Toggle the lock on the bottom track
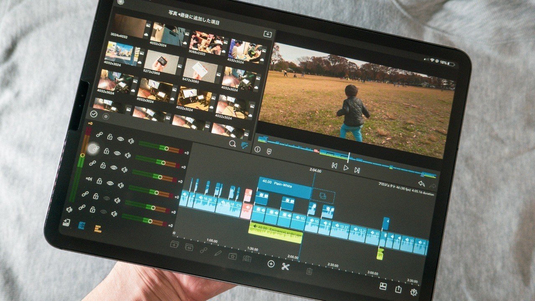This screenshot has width=535, height=301. (92, 210)
